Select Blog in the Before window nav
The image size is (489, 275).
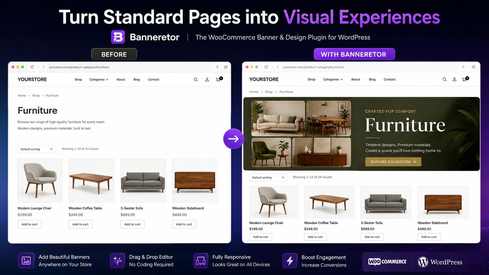tap(137, 79)
